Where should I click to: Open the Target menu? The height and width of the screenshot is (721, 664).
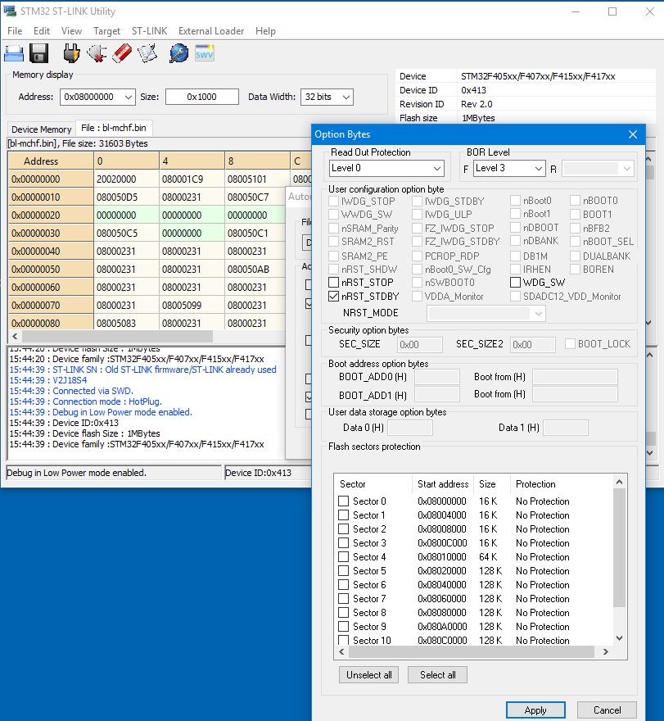click(x=106, y=31)
